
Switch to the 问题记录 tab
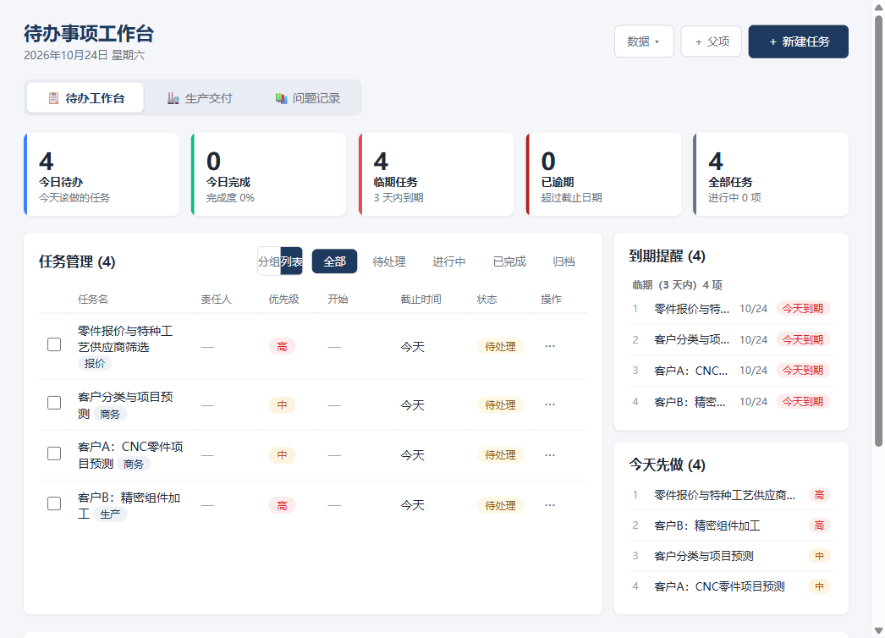click(308, 98)
